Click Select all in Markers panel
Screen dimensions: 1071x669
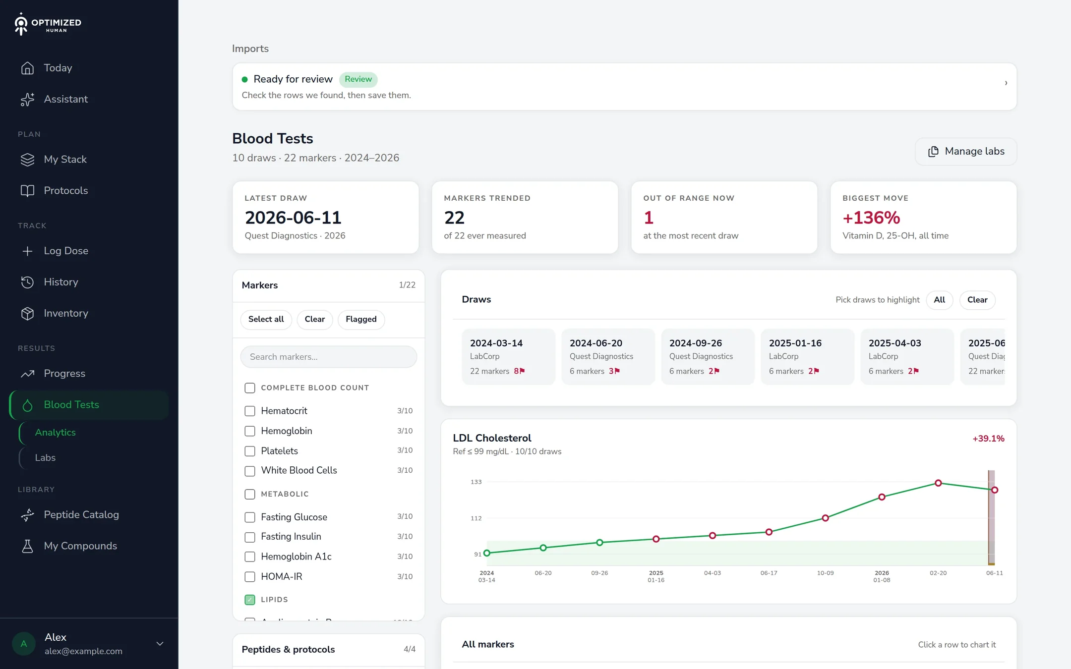266,319
